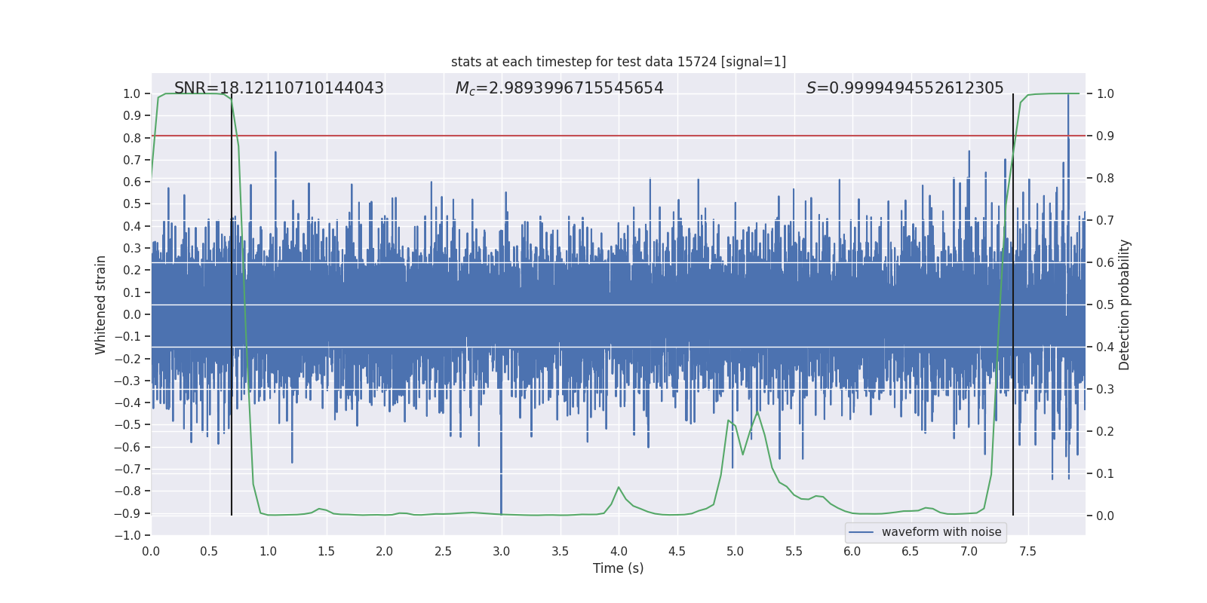The height and width of the screenshot is (603, 1207).
Task: Click the blue line sample in the legend
Action: (861, 532)
